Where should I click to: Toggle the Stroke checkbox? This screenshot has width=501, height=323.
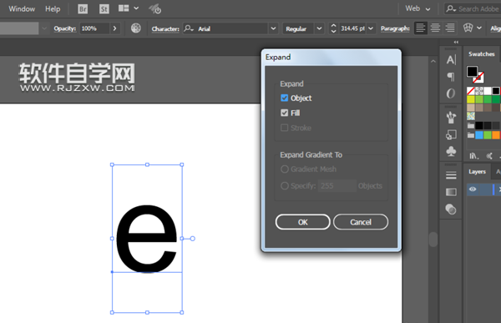click(x=284, y=128)
